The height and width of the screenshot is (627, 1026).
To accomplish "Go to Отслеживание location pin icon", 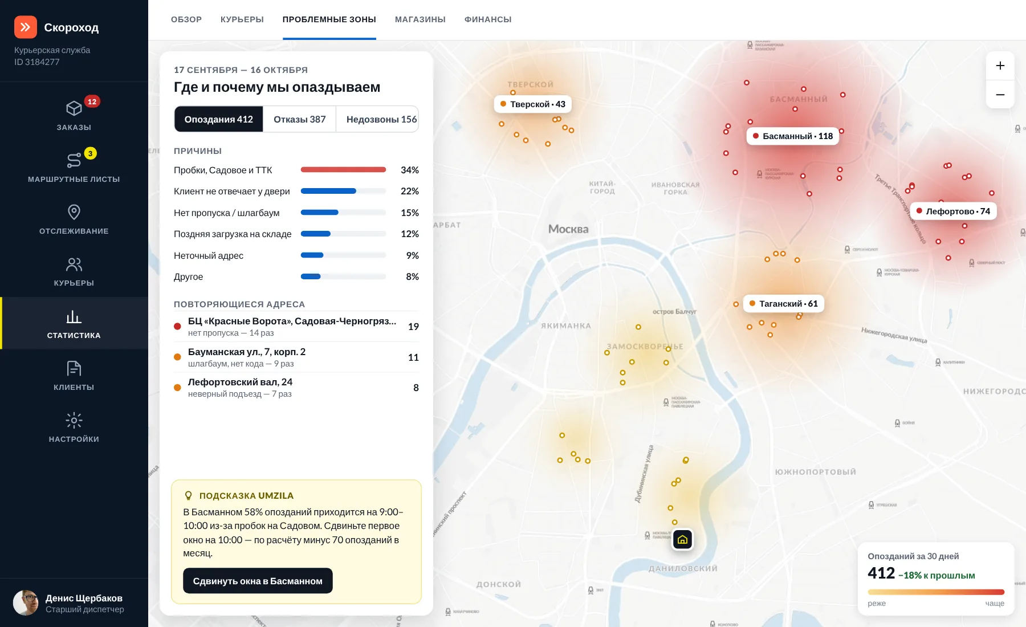I will [x=74, y=212].
